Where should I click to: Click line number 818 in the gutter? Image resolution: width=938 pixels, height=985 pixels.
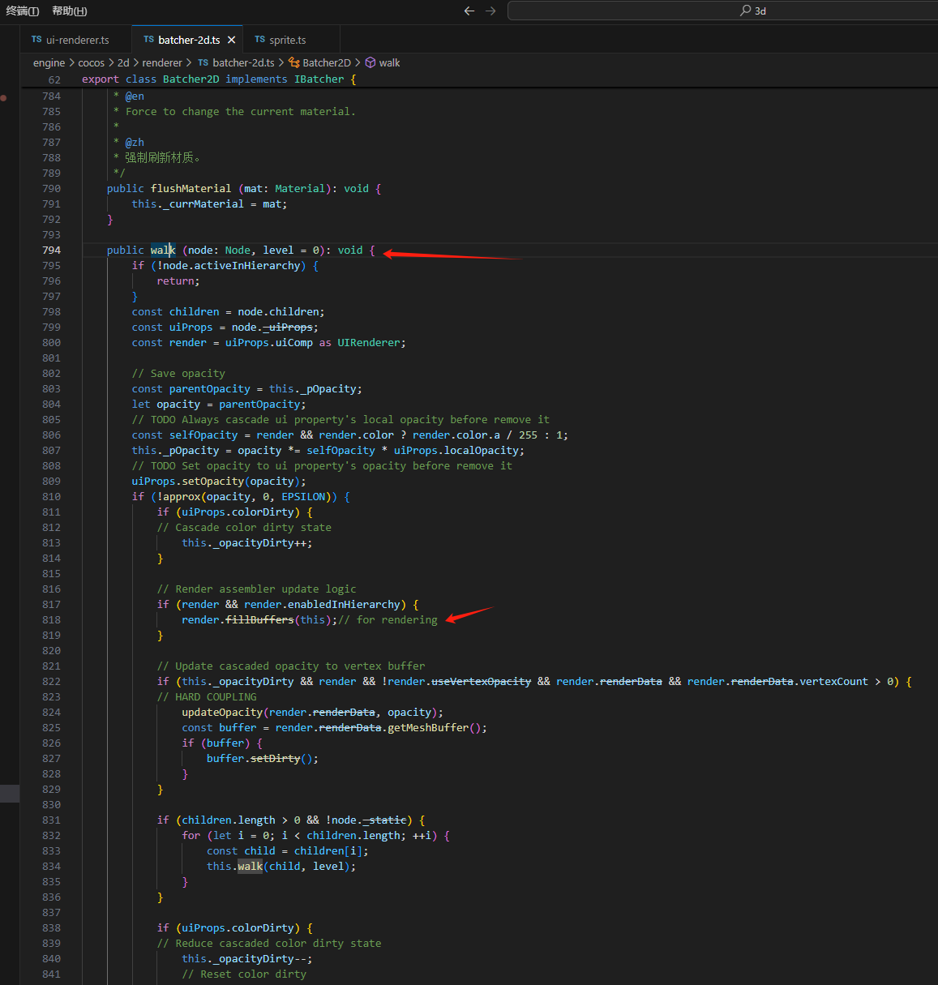51,620
